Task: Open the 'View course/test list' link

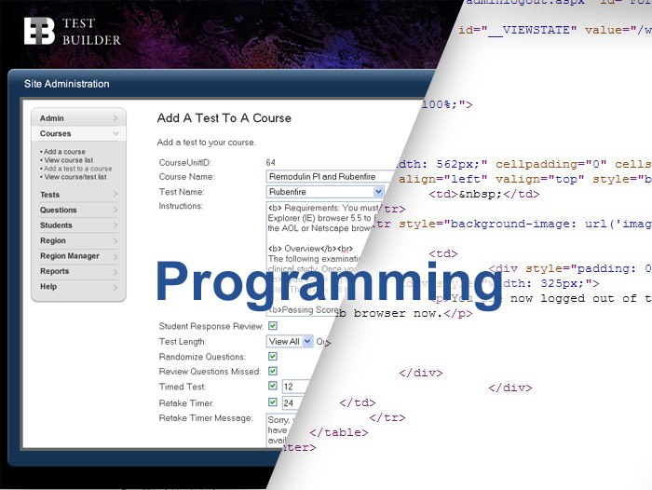Action: tap(76, 177)
